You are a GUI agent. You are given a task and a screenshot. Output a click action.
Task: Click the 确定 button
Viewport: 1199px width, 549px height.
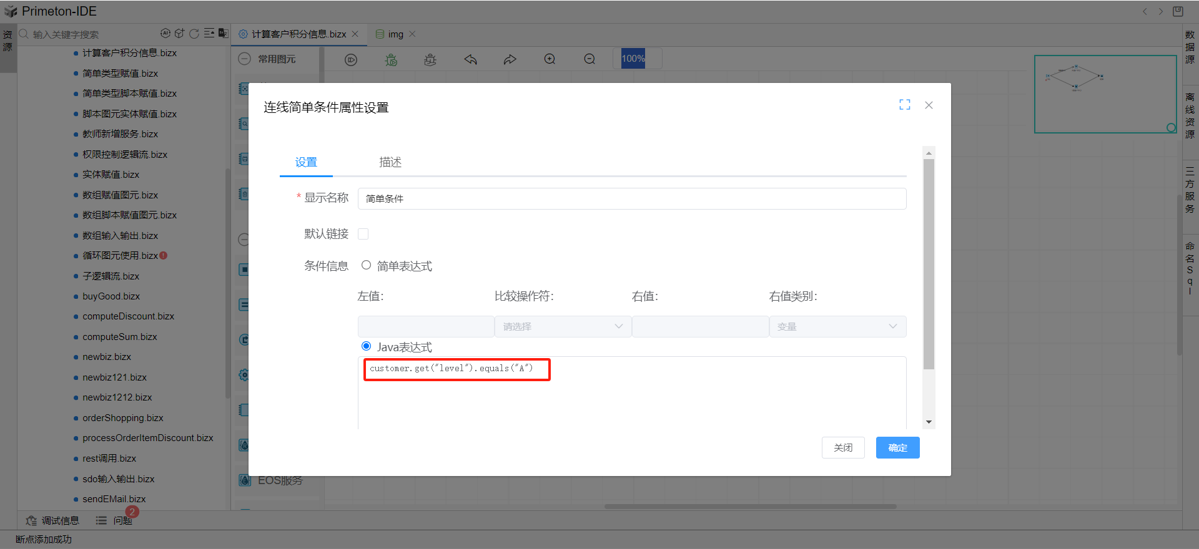tap(897, 448)
